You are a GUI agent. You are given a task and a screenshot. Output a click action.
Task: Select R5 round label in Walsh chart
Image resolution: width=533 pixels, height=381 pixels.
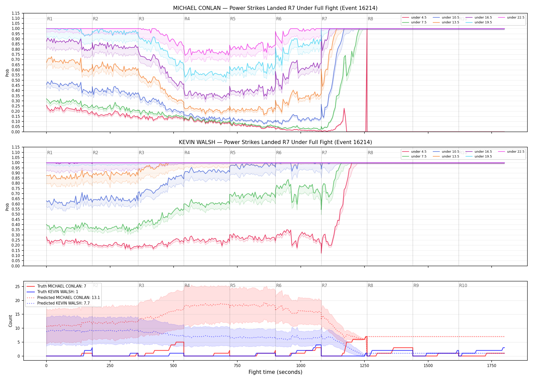click(233, 153)
